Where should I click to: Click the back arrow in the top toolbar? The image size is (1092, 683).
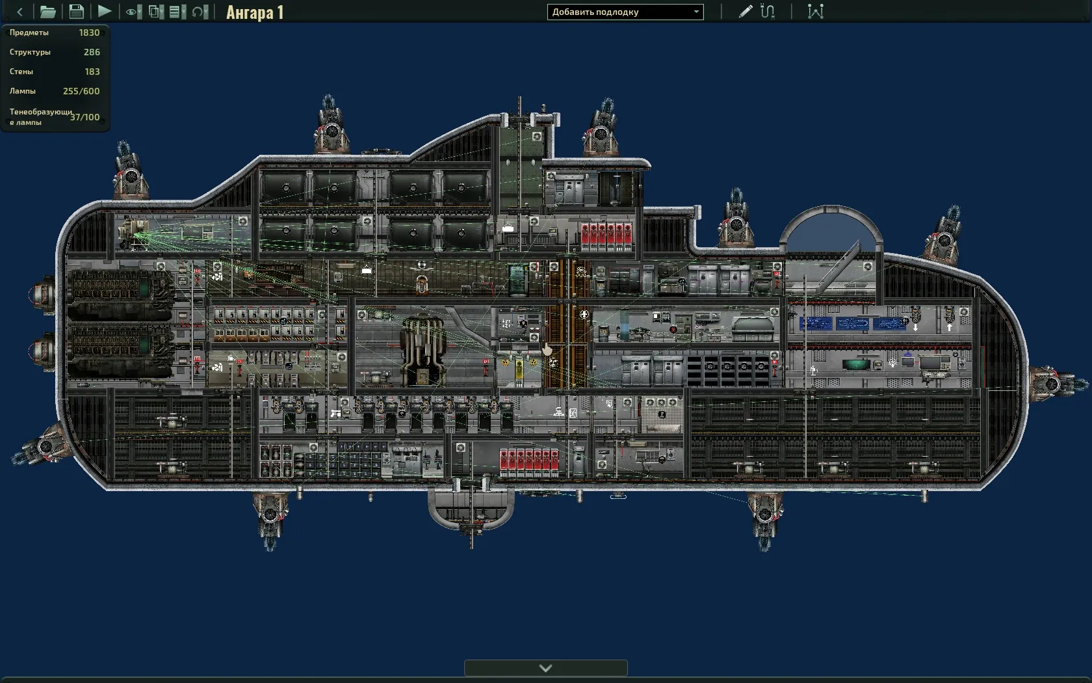tap(19, 12)
